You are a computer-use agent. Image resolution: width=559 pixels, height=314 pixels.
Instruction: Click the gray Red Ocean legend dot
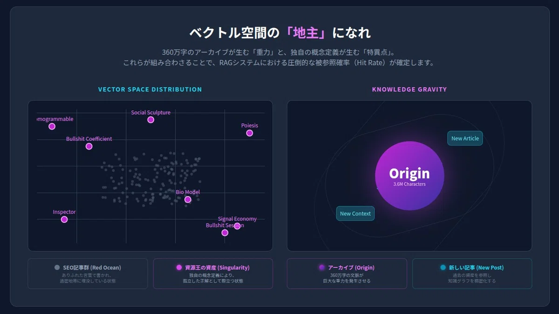tap(57, 267)
